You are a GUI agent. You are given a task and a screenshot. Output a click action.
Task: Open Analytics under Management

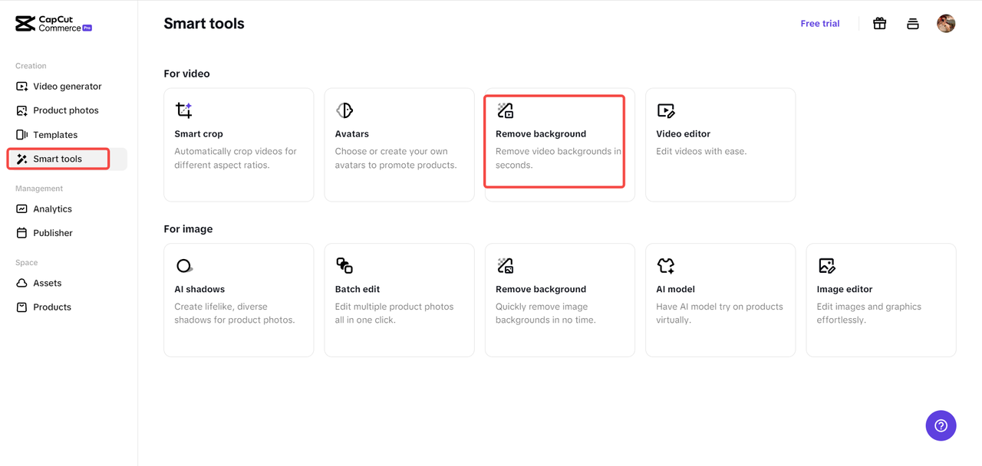[52, 209]
